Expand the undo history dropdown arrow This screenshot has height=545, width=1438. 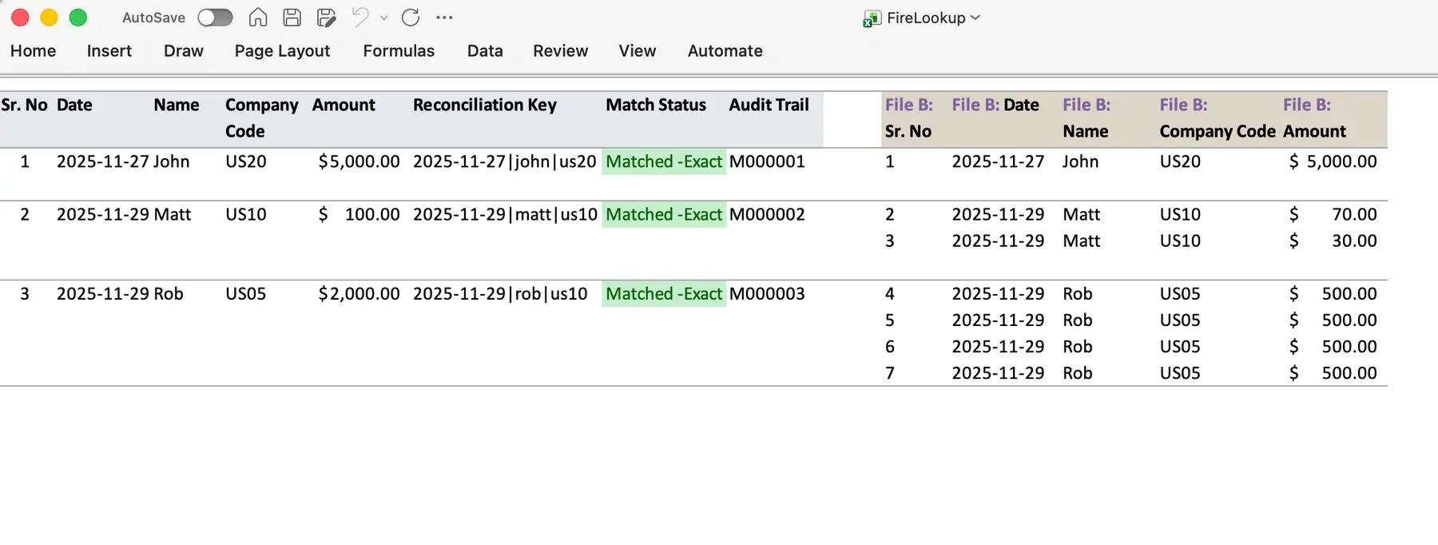pyautogui.click(x=384, y=18)
